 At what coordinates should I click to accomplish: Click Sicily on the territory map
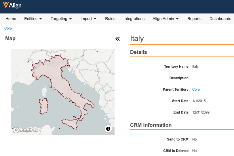point(72,123)
